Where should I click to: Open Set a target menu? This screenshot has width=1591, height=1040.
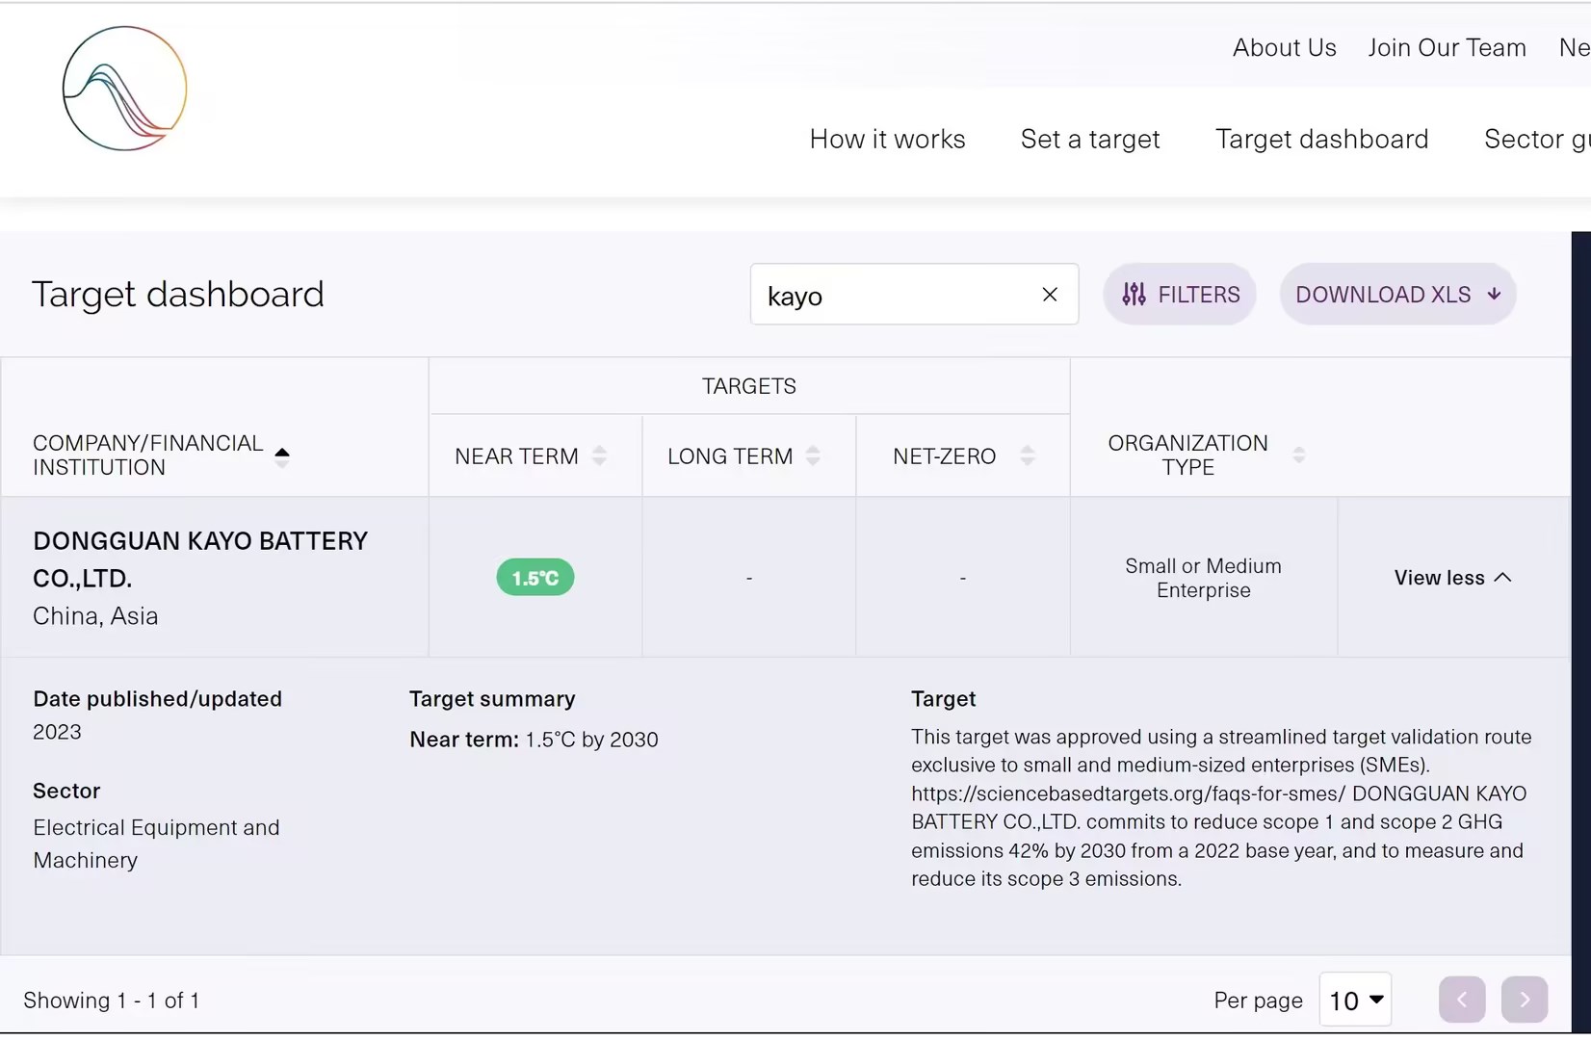coord(1090,140)
